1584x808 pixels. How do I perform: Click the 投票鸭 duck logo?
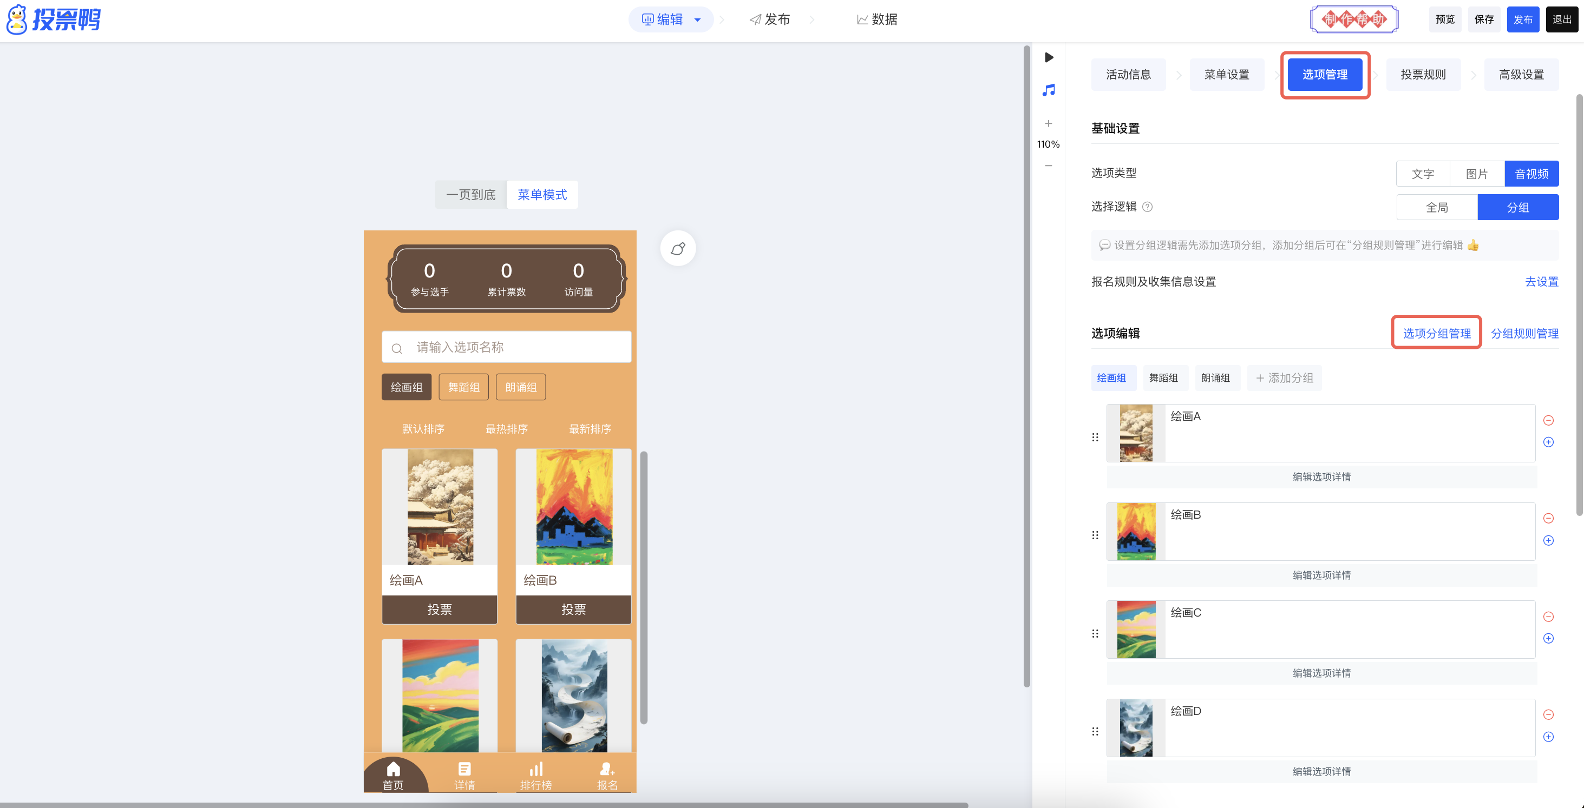point(53,19)
